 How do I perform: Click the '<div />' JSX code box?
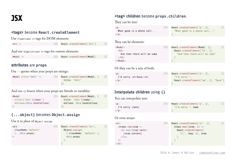point(35,44)
